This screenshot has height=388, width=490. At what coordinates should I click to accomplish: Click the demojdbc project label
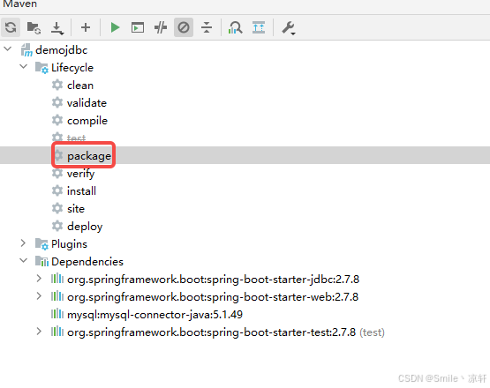tap(62, 50)
